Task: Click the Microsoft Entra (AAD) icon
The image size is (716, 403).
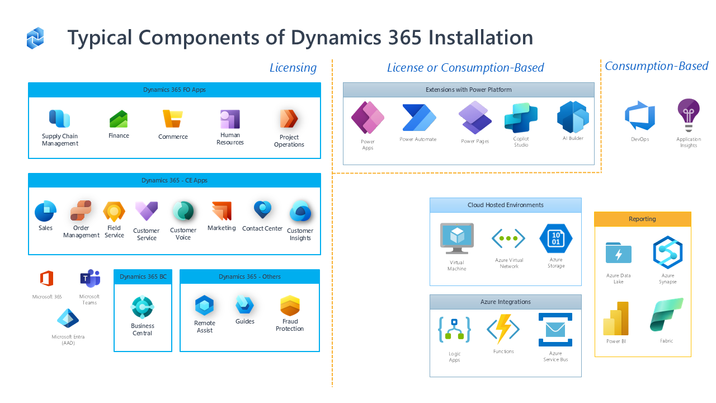Action: (x=68, y=319)
